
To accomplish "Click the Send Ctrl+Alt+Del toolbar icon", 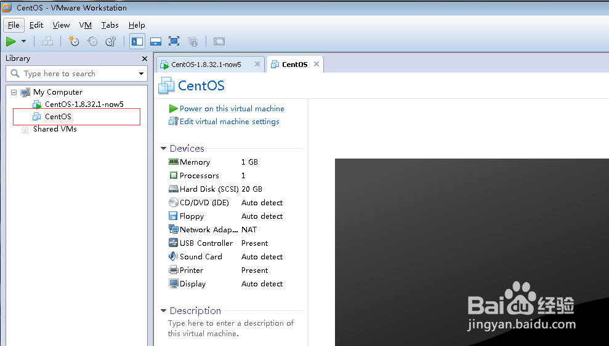I will 47,41.
